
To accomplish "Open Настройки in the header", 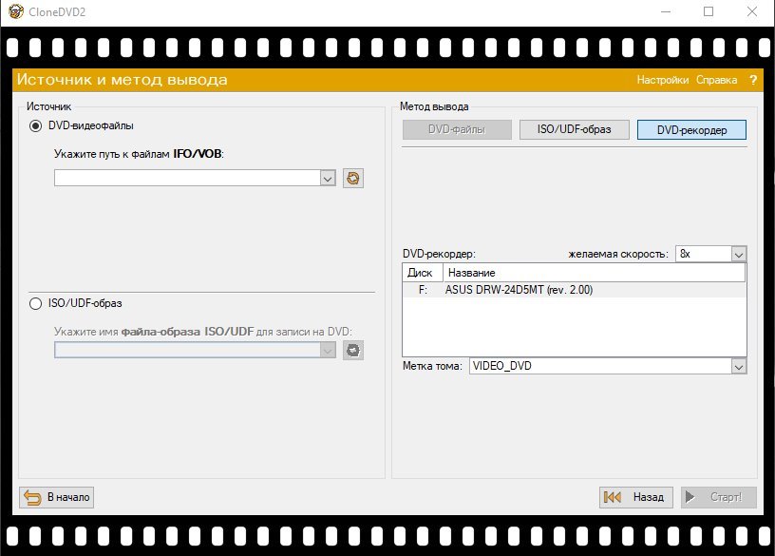I will coord(662,80).
